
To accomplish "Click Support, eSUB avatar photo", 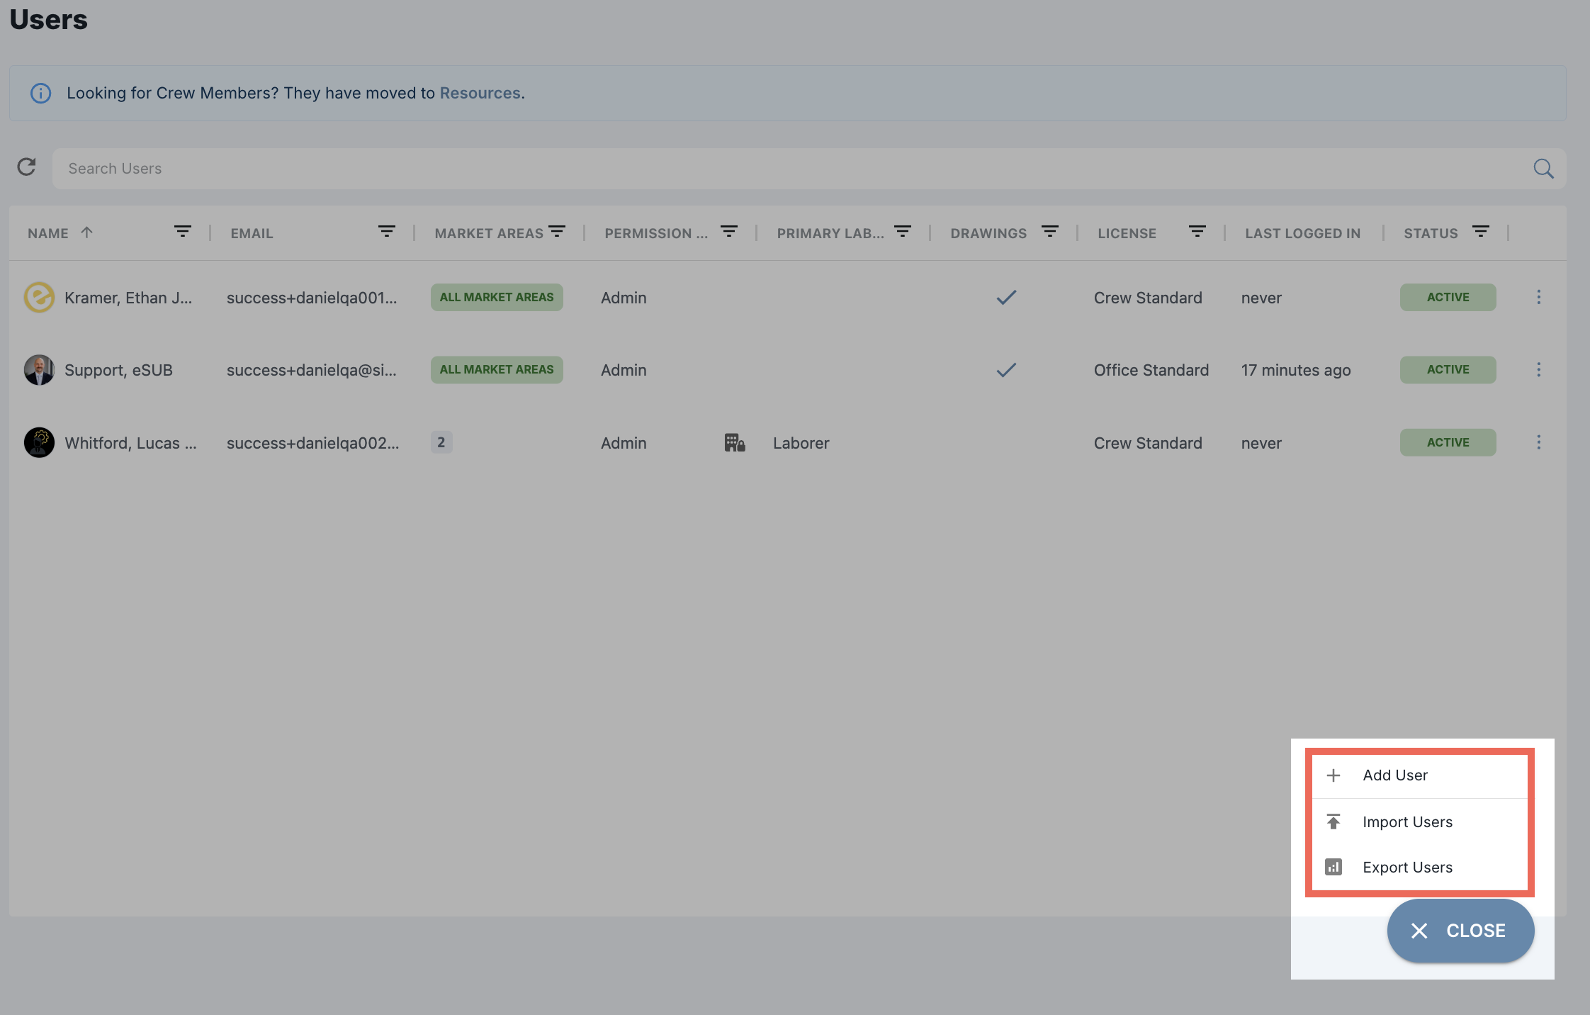I will [39, 369].
